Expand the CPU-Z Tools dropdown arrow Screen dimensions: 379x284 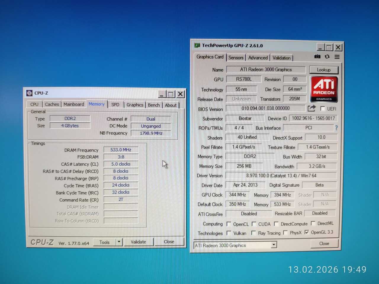[x=119, y=242]
